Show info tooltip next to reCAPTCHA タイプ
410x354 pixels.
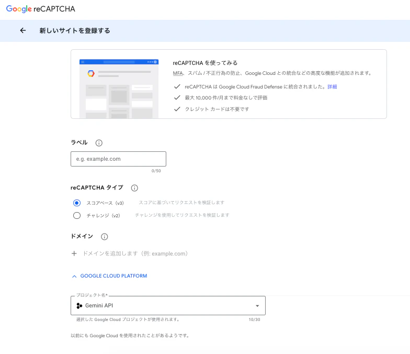click(134, 188)
